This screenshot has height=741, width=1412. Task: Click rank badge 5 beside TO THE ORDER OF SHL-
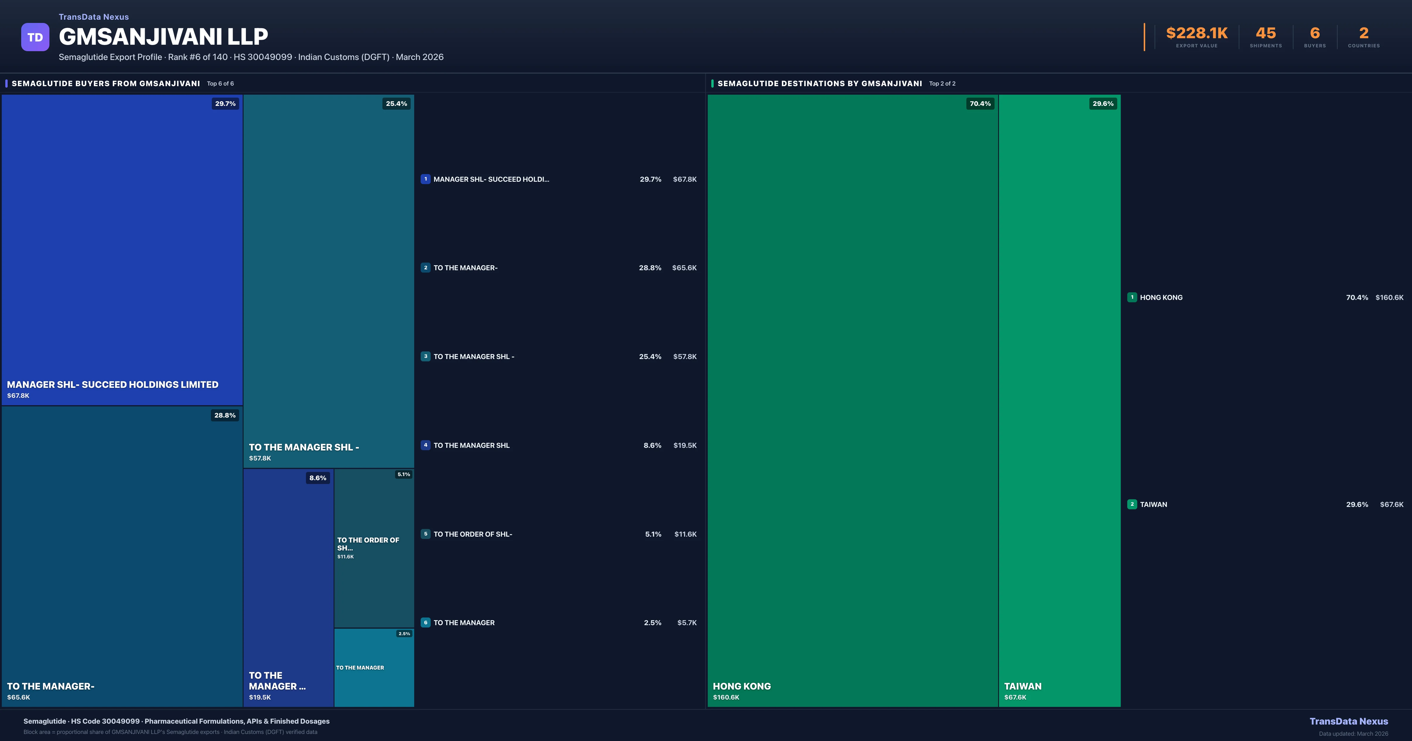(425, 534)
